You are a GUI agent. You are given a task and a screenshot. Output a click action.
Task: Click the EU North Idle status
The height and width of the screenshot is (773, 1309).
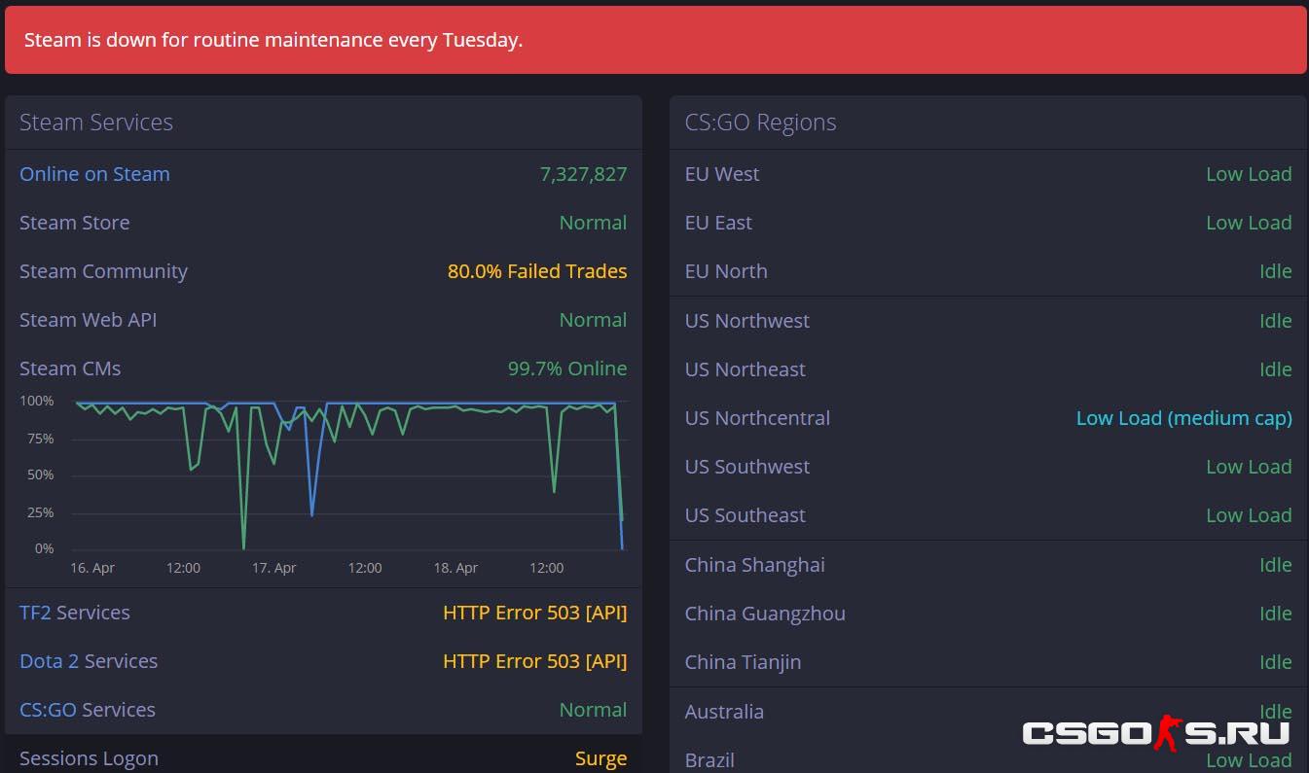click(x=1276, y=271)
